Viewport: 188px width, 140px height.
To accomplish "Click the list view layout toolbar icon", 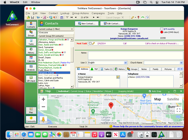I will [x=62, y=17].
